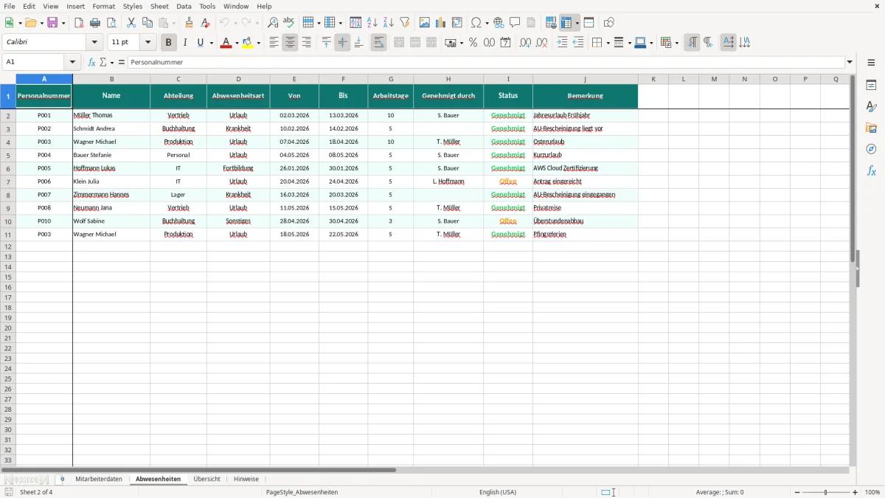Image resolution: width=885 pixels, height=498 pixels.
Task: Open the Sheet menu
Action: (x=159, y=6)
